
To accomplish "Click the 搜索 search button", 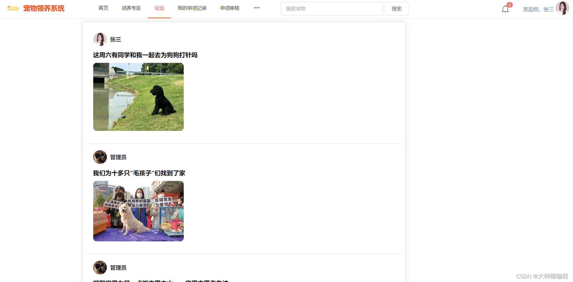I will point(396,8).
